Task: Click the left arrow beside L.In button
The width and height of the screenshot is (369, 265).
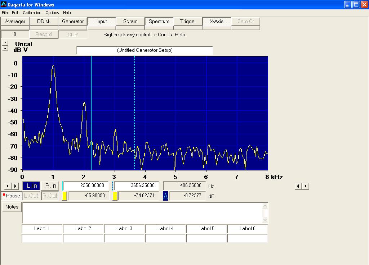Action: tap(8, 186)
